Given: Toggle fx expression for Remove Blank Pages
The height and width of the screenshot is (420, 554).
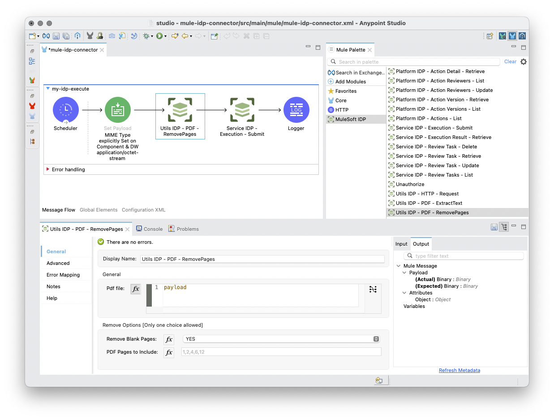Looking at the screenshot, I should [x=169, y=339].
